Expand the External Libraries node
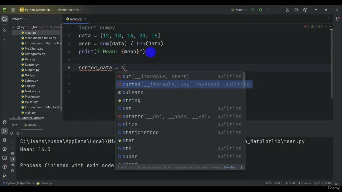 tap(14, 118)
